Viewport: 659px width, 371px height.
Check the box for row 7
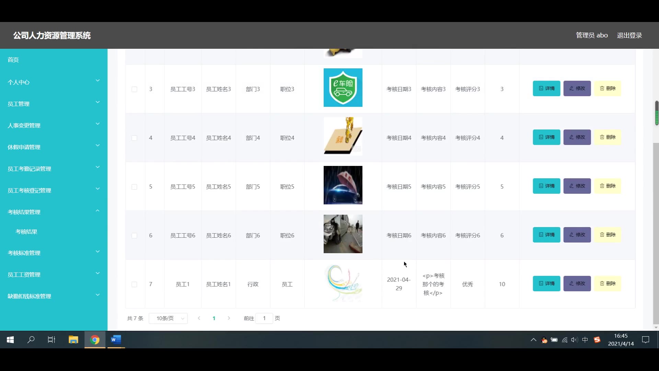[x=134, y=284]
